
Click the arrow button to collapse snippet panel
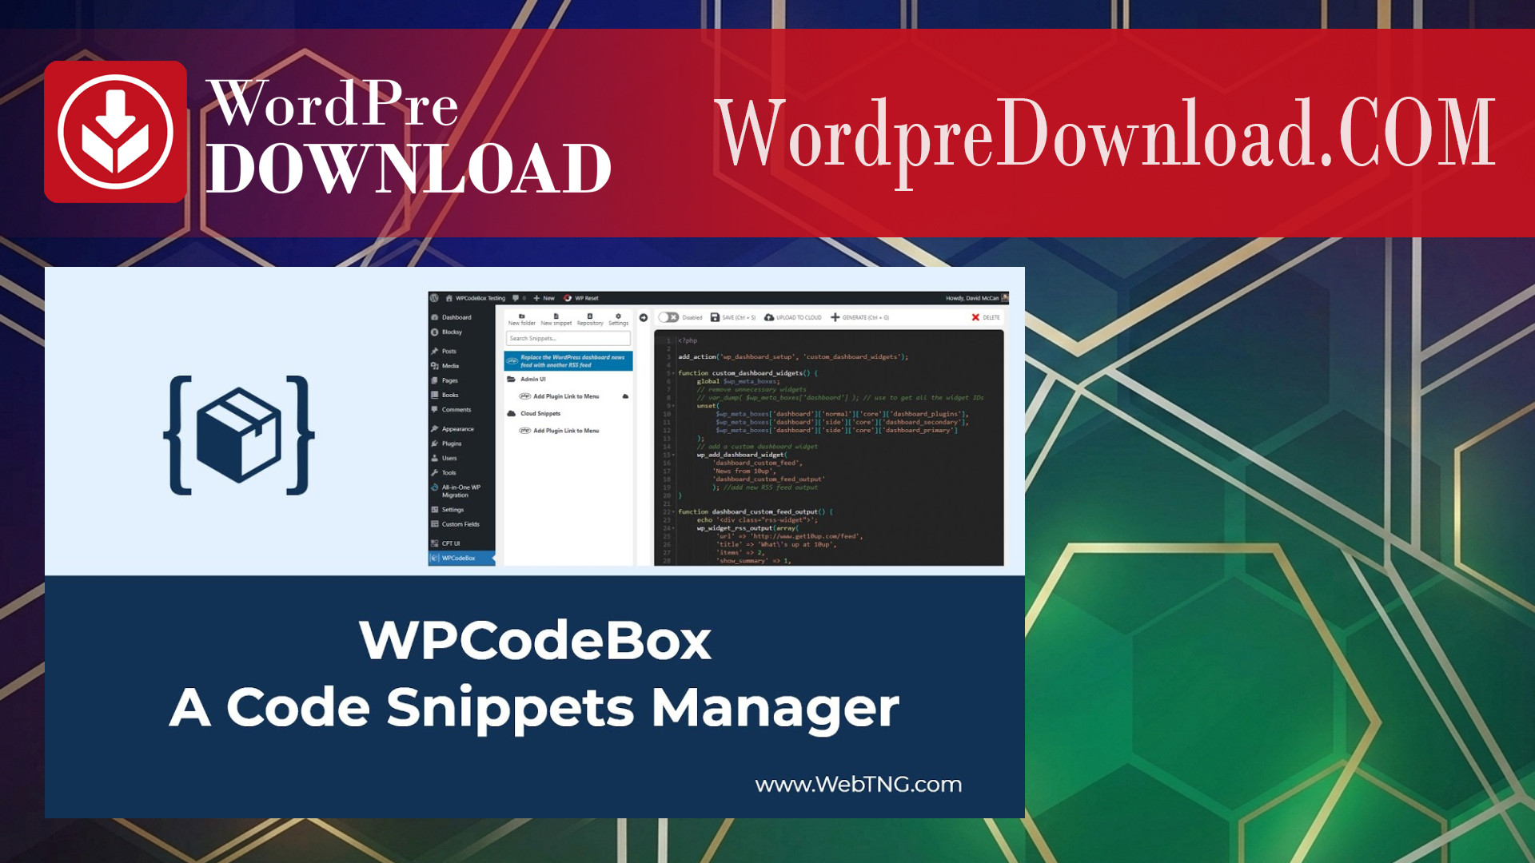point(644,317)
